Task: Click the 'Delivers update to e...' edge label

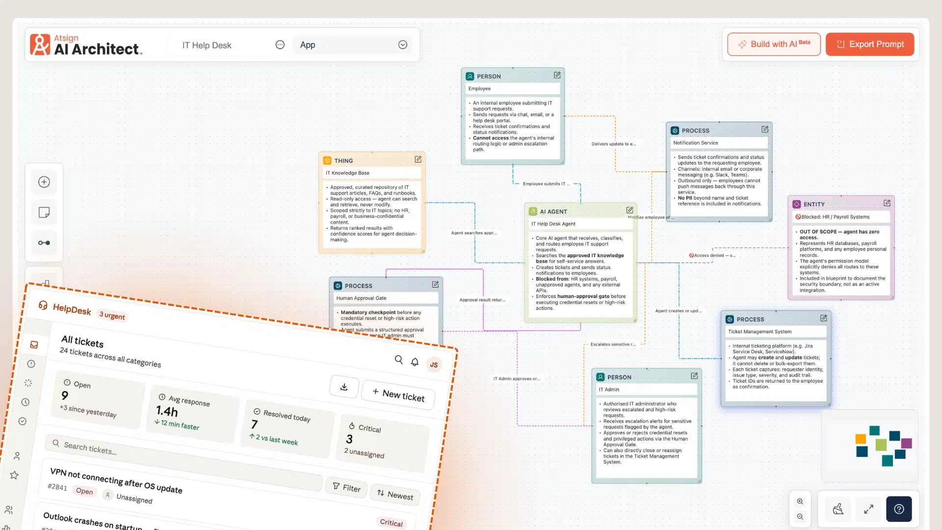Action: tap(613, 144)
